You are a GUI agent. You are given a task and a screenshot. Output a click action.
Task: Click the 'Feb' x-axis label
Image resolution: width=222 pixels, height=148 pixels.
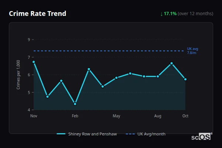[x=75, y=116]
